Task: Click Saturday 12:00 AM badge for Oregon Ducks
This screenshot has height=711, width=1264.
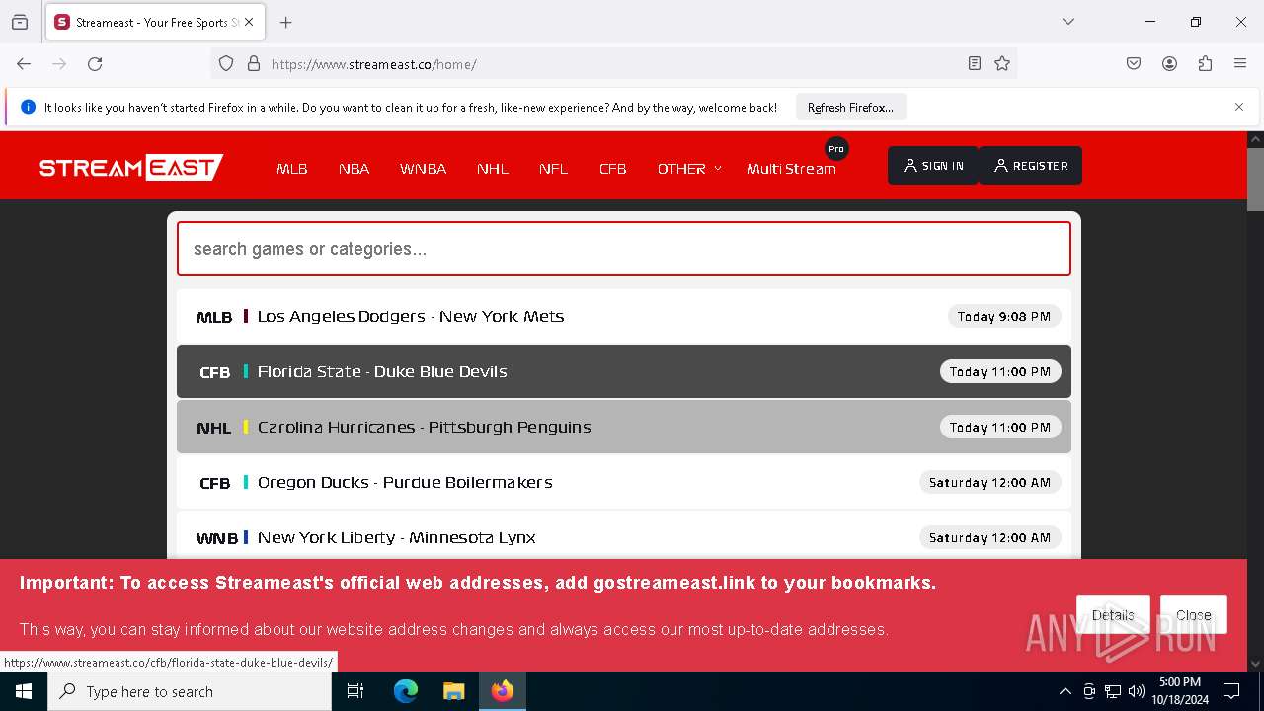Action: pyautogui.click(x=990, y=483)
